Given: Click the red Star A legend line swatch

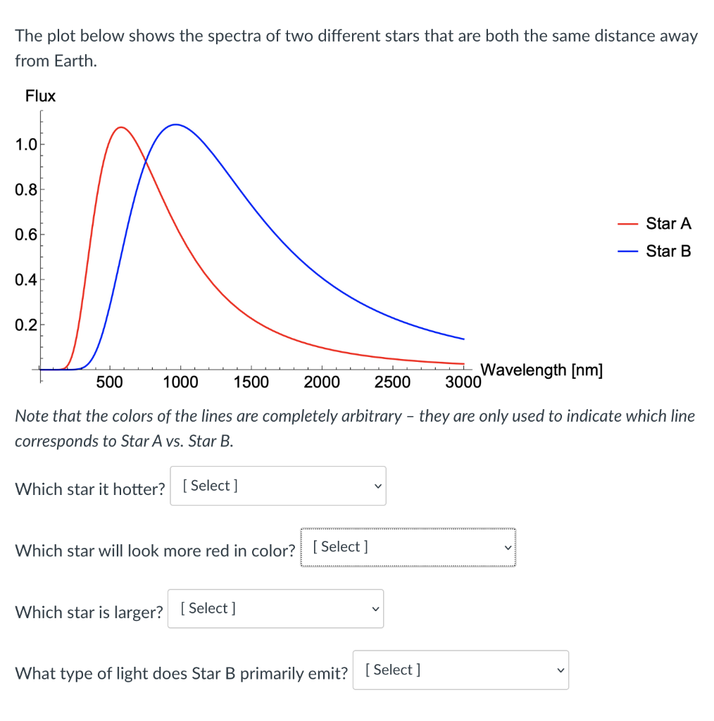Looking at the screenshot, I should coord(627,223).
